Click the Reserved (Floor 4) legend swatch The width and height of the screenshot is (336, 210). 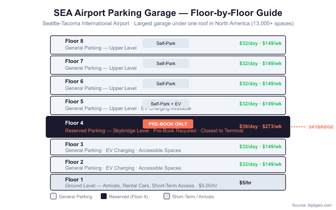104,196
